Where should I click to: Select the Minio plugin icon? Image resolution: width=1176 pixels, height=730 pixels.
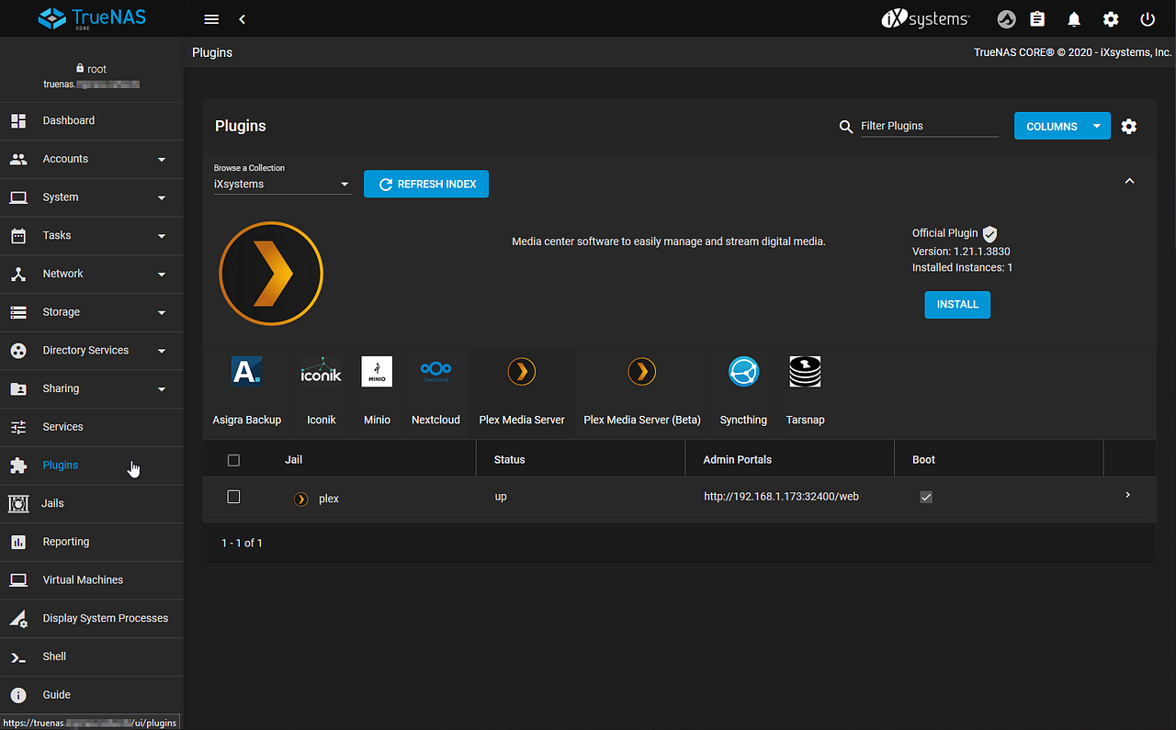tap(377, 372)
